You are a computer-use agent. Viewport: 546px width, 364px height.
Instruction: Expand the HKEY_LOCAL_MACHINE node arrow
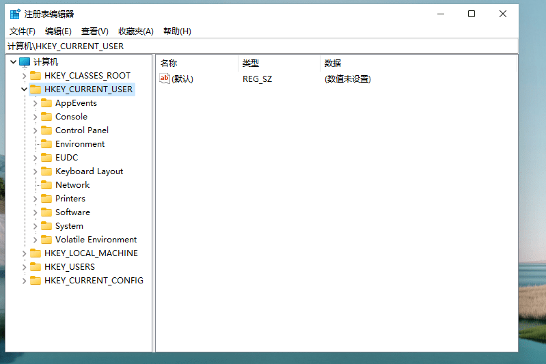(x=24, y=253)
